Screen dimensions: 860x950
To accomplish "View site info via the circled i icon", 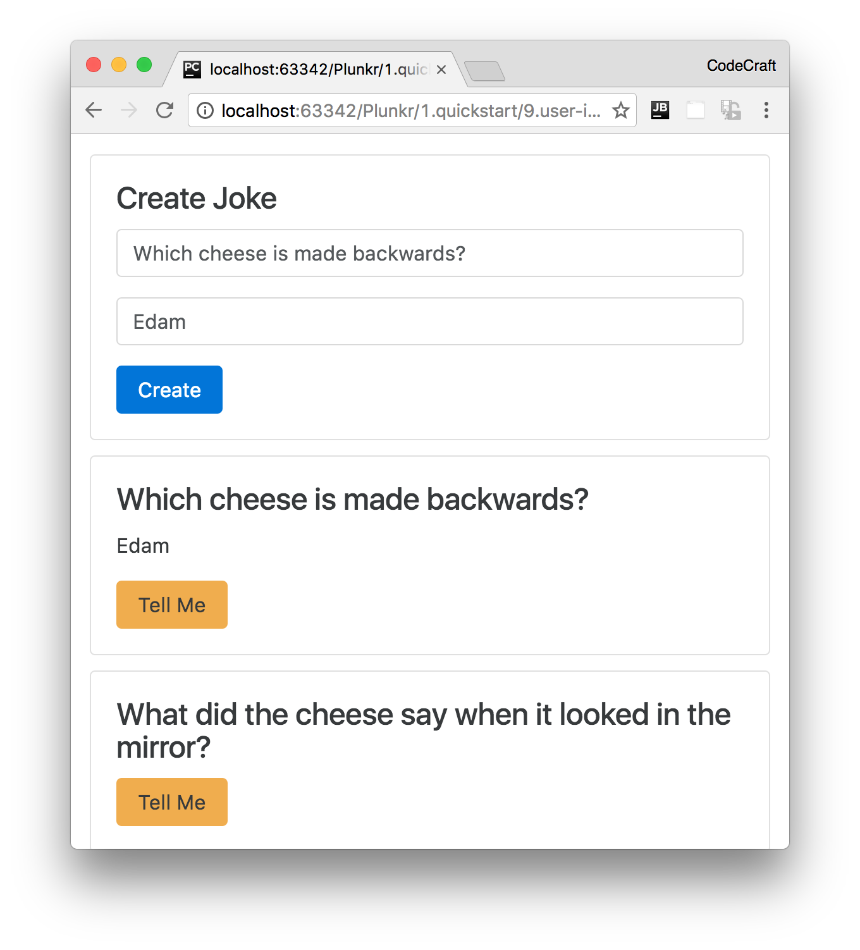I will [205, 111].
